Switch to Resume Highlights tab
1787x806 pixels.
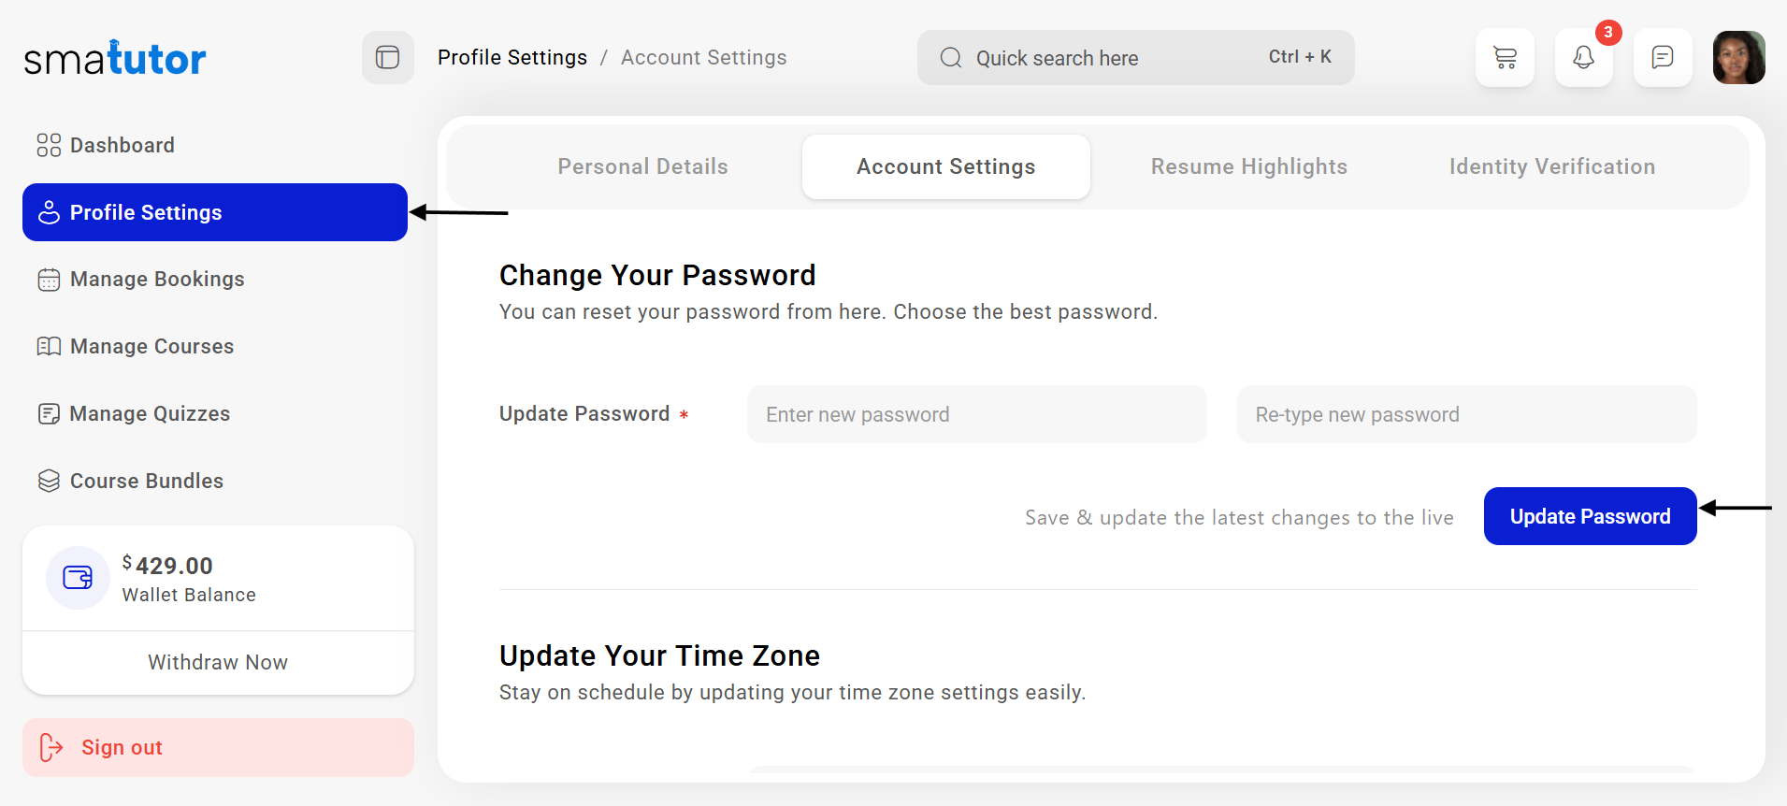click(x=1248, y=166)
